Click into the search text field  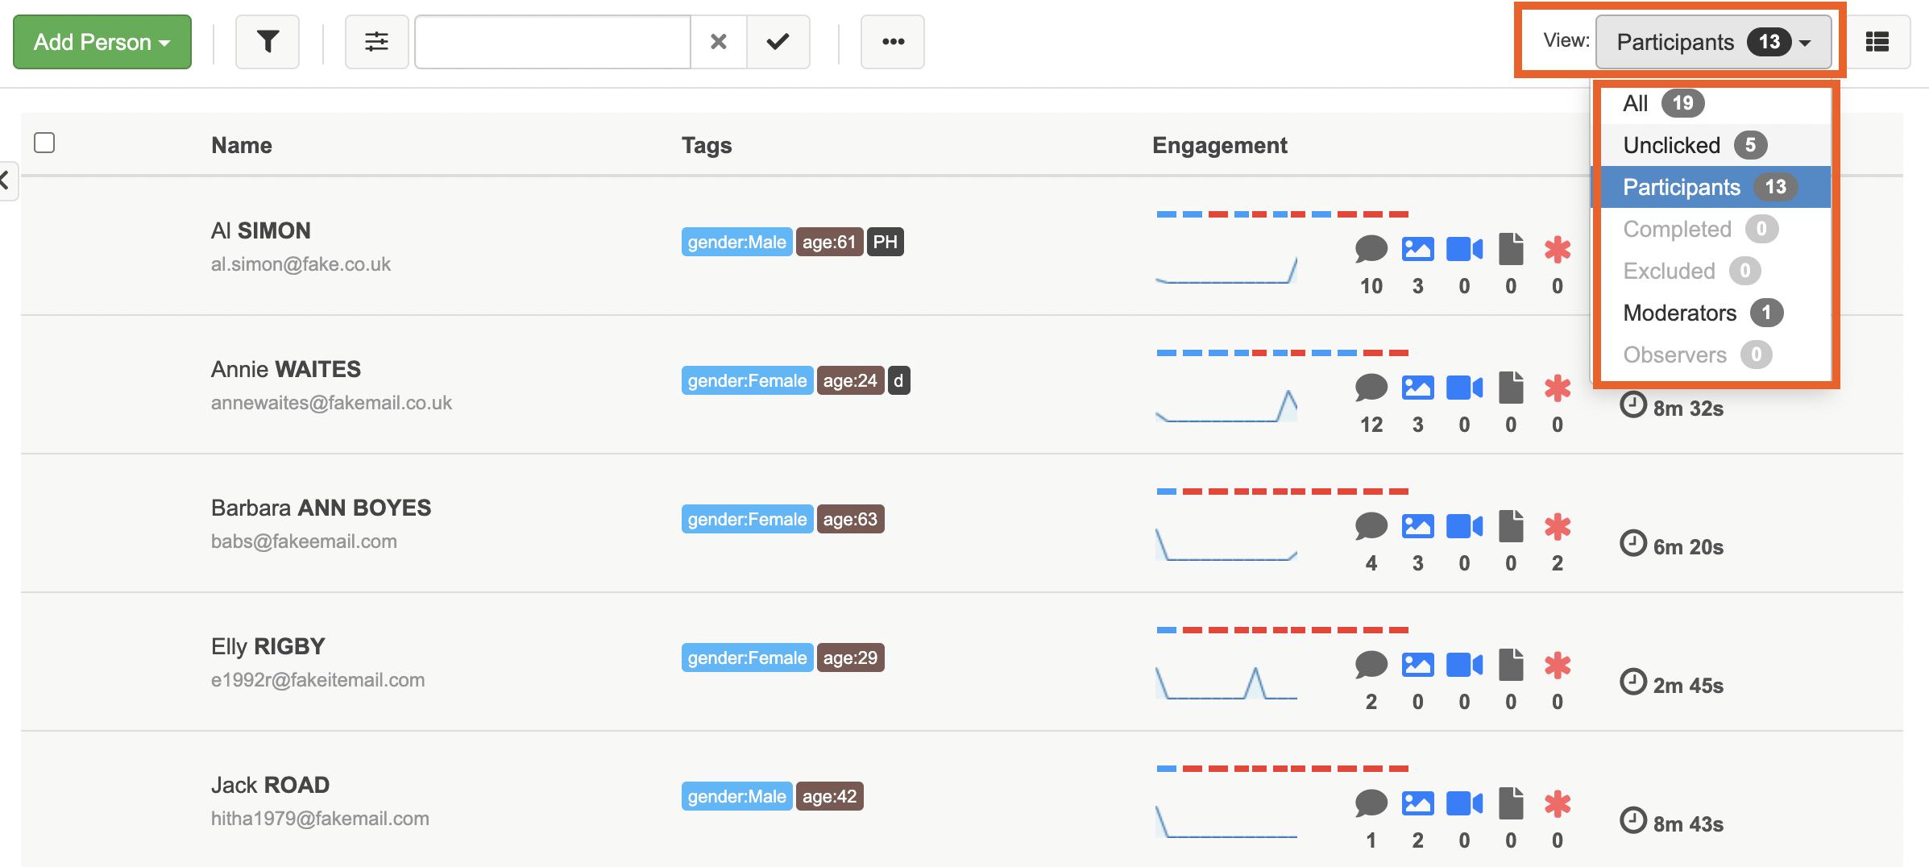coord(553,42)
